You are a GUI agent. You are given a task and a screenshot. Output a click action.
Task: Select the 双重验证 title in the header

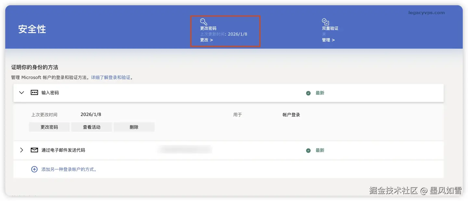coord(330,28)
